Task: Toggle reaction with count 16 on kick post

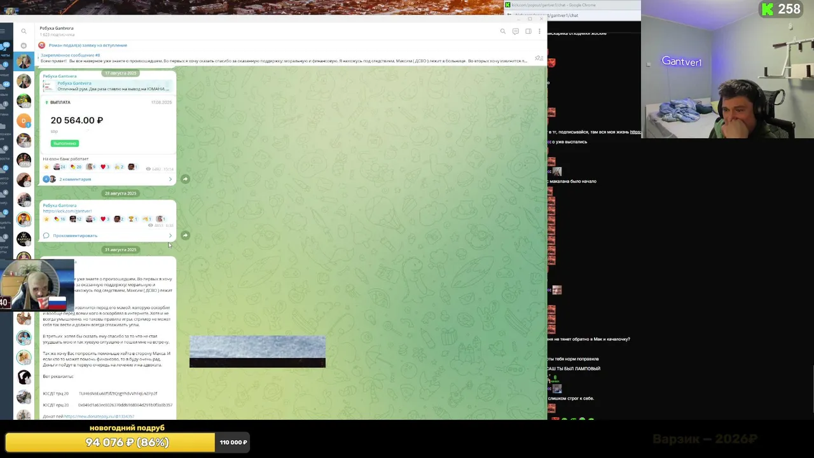Action: coord(59,219)
